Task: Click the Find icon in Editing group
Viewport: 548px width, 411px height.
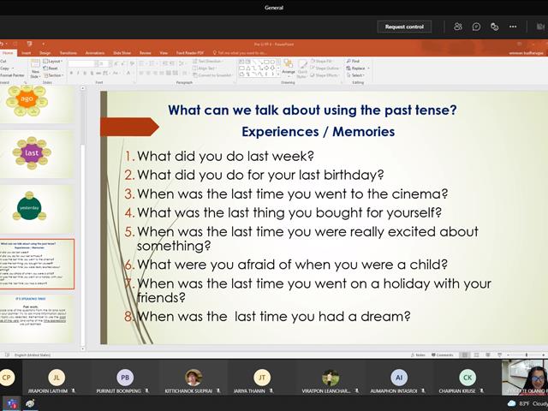Action: click(353, 61)
